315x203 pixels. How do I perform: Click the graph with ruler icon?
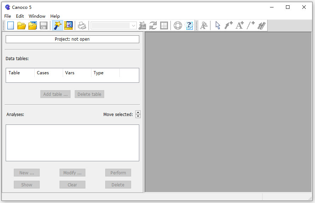point(68,25)
